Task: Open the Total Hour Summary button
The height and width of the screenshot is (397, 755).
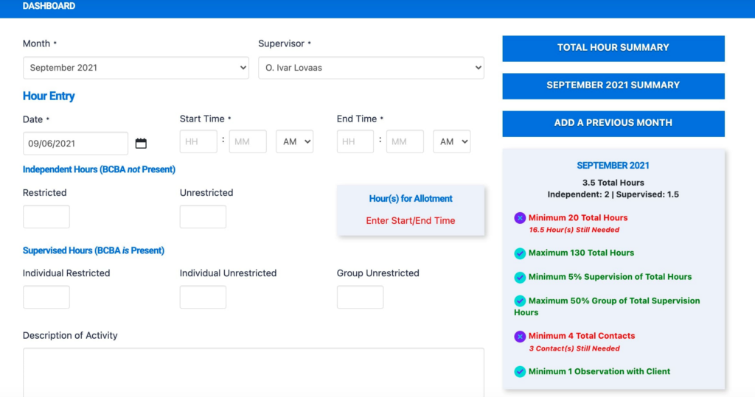Action: (x=613, y=48)
